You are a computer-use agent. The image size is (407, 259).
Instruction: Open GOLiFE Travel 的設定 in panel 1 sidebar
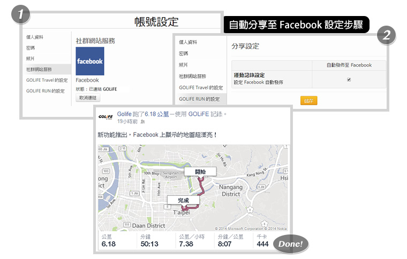point(47,80)
